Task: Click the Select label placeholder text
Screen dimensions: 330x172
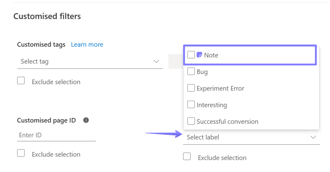Action: click(203, 137)
